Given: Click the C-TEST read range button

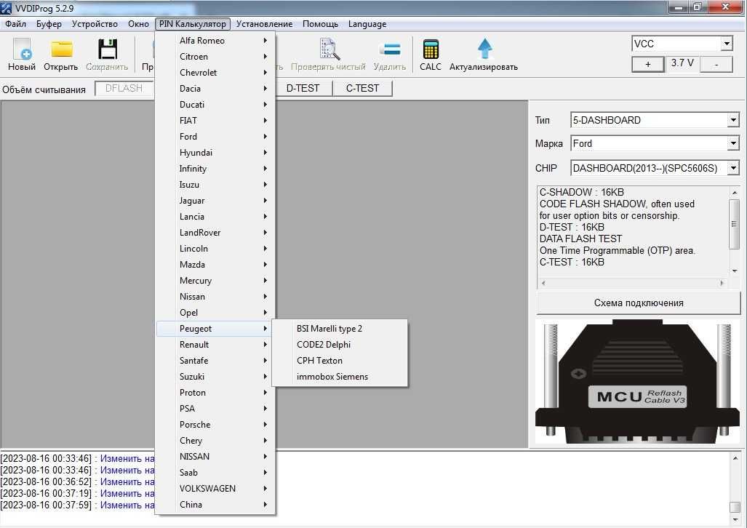Looking at the screenshot, I should (362, 88).
